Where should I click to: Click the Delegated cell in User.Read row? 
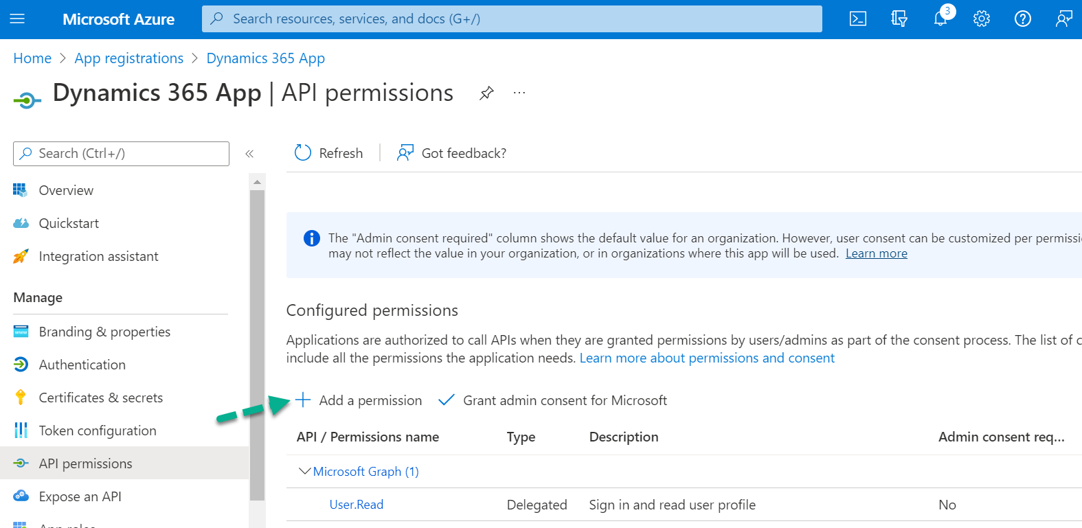pos(537,505)
